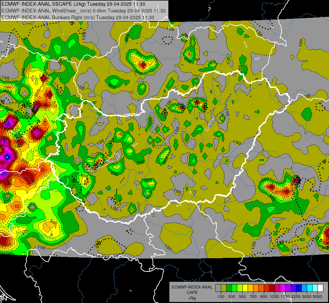Click the dark green legend swatch
Screen dimensions: 329x303
[229, 288]
